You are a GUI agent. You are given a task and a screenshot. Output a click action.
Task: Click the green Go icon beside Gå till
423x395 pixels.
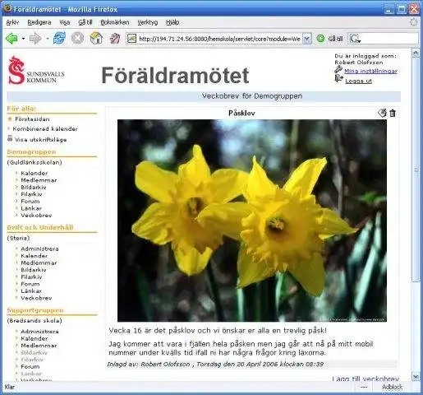(320, 39)
